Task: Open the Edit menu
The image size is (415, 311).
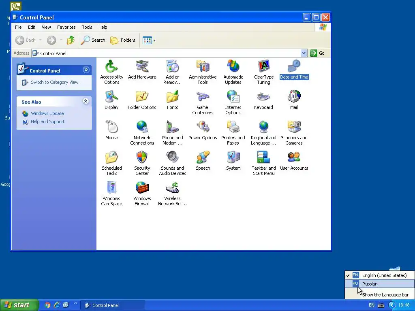Action: pos(32,27)
